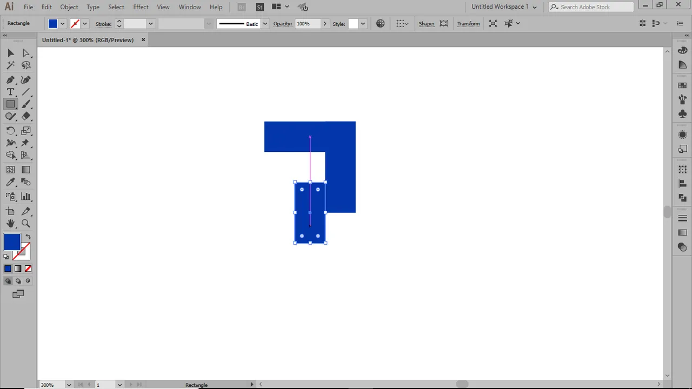The width and height of the screenshot is (692, 389).
Task: Select the Blend tool
Action: (26, 182)
